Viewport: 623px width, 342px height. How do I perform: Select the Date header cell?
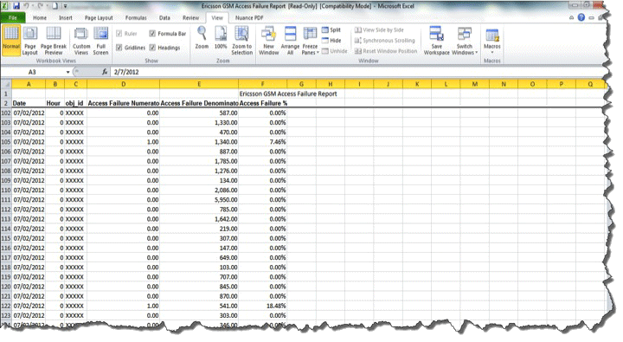coord(29,103)
